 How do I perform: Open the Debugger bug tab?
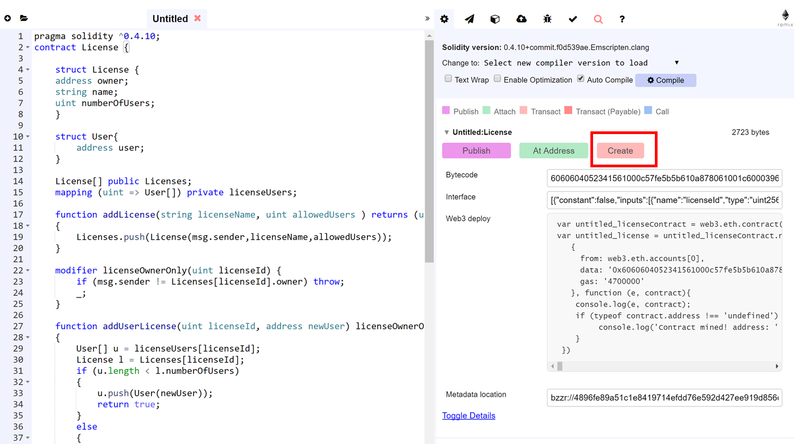click(547, 19)
